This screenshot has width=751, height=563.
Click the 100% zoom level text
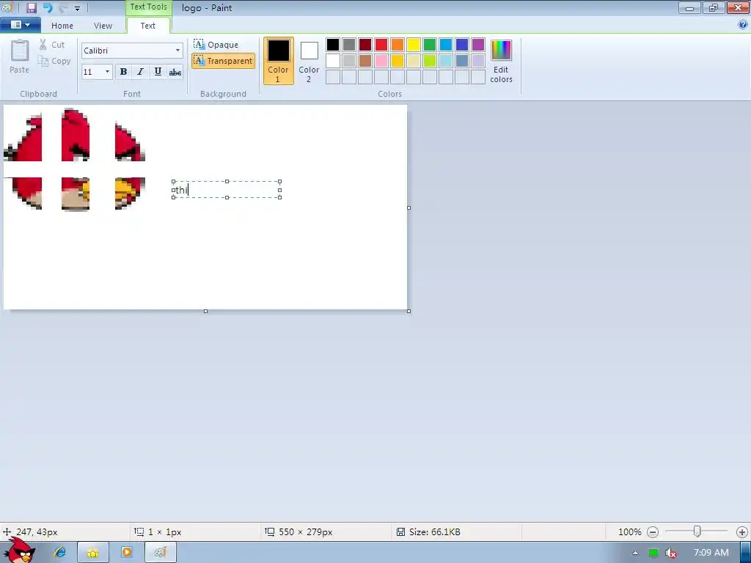click(x=629, y=532)
